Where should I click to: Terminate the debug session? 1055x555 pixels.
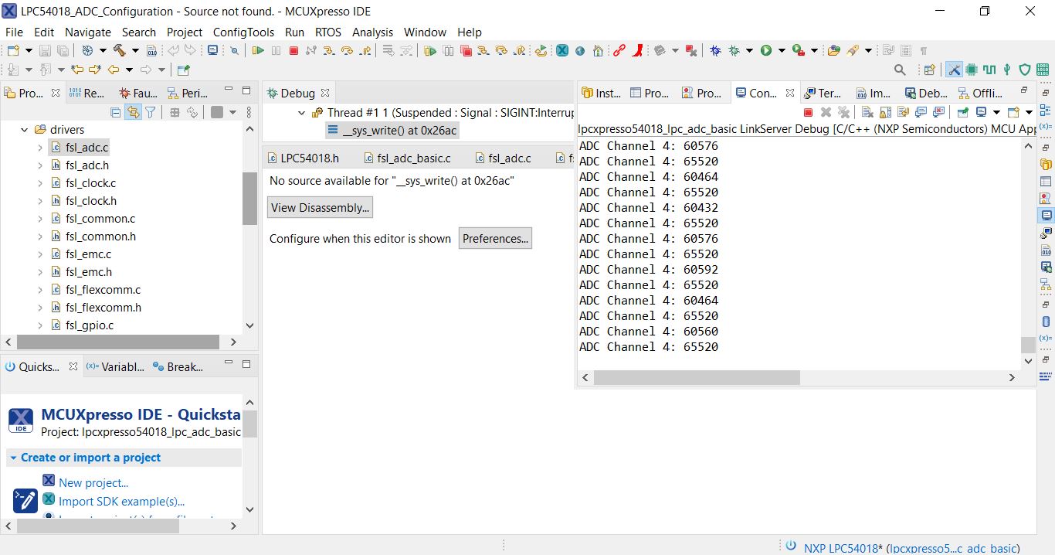tap(294, 50)
